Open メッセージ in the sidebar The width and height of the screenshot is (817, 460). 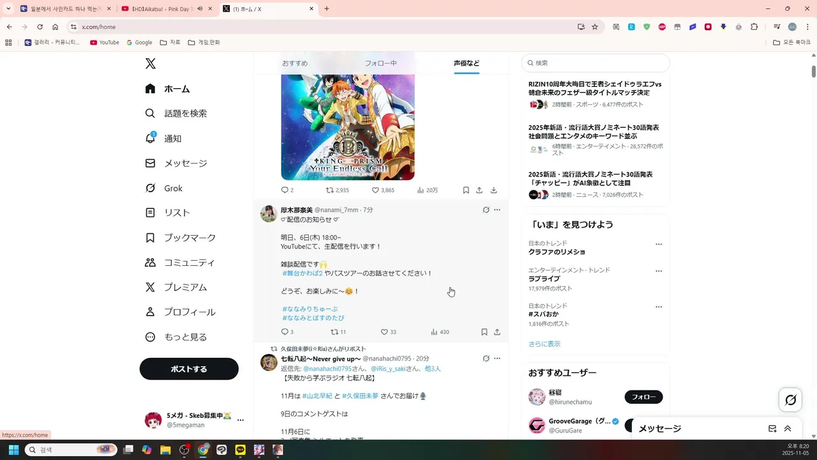coord(176,164)
